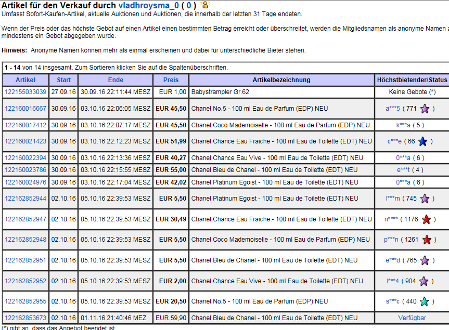Open item 122162852948
Image resolution: width=449 pixels, height=330 pixels.
25,240
